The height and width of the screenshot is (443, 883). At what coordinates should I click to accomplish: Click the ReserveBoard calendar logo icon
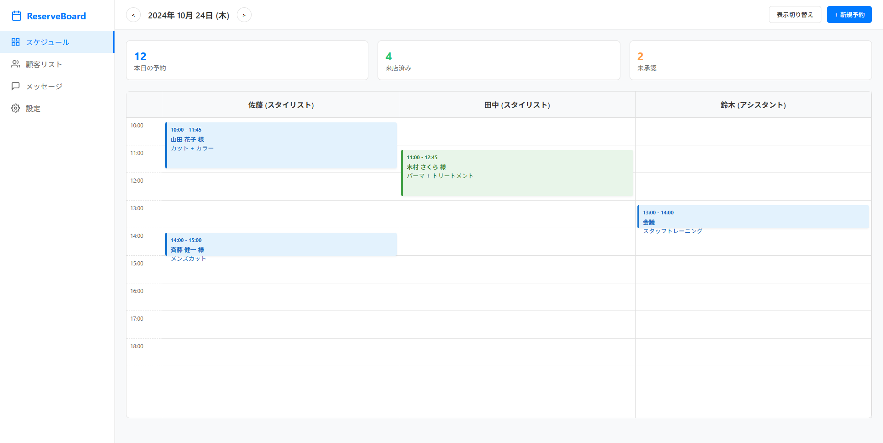[x=17, y=16]
